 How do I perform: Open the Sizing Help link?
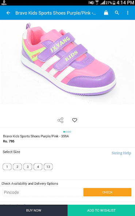[x=121, y=153]
